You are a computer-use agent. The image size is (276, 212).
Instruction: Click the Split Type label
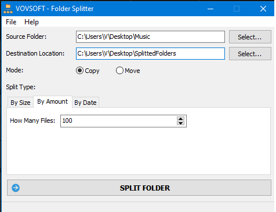click(x=21, y=87)
